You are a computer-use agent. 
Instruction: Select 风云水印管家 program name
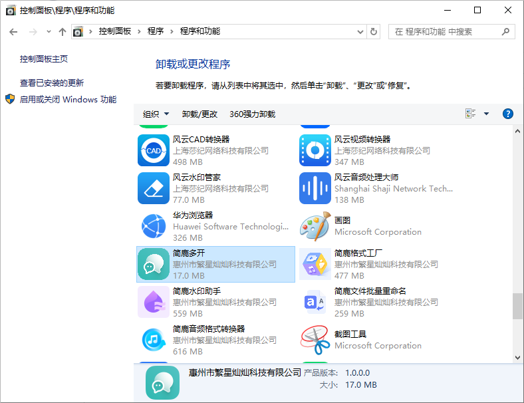pyautogui.click(x=197, y=177)
